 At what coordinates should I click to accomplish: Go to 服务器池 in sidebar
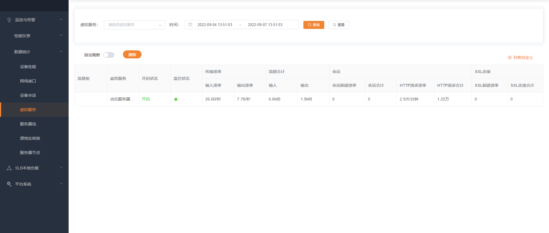coord(28,124)
